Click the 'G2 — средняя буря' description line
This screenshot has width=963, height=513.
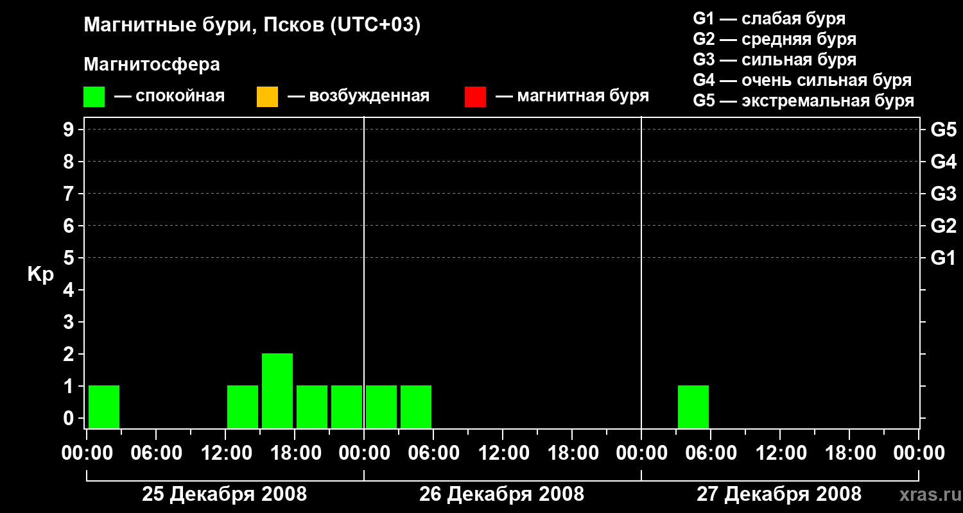tap(774, 39)
